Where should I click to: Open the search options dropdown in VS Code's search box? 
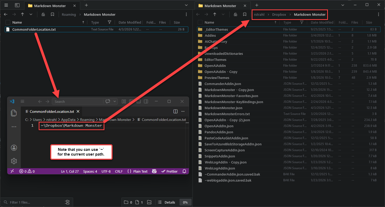pos(114,102)
